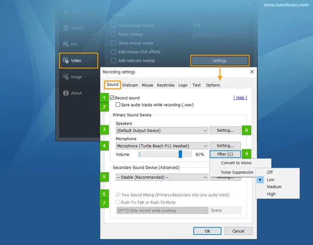Viewport: 313px width, 245px height.
Task: Open the Microphone device dropdown
Action: [x=162, y=146]
